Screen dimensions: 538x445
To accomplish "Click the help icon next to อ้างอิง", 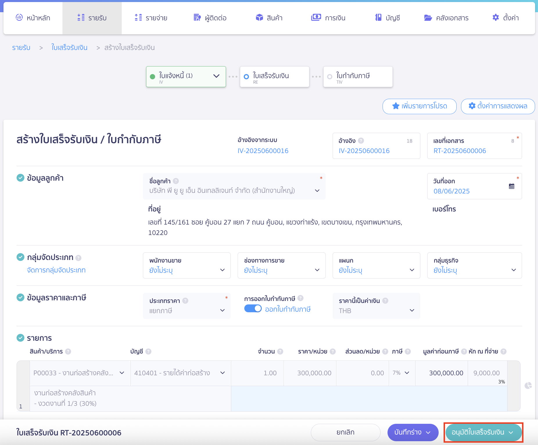I will [x=361, y=141].
